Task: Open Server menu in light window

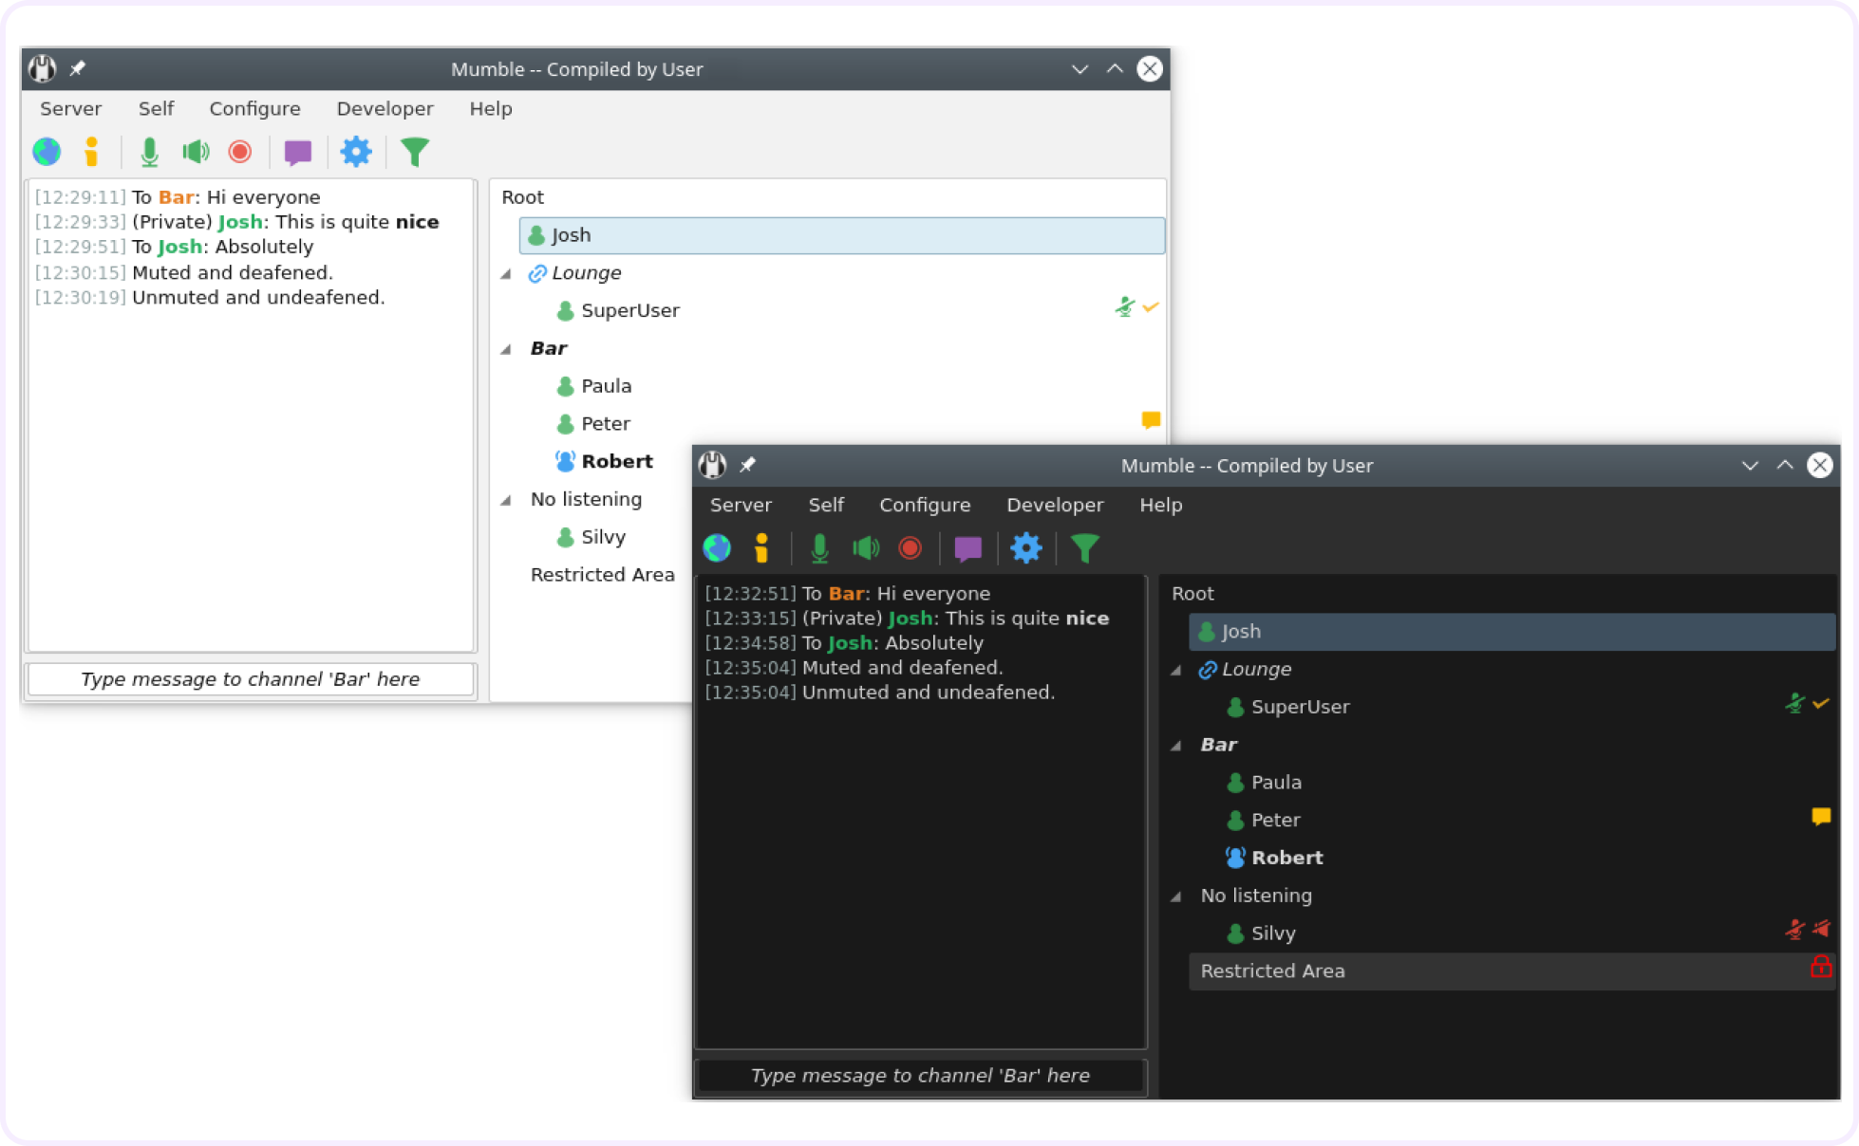Action: [70, 108]
